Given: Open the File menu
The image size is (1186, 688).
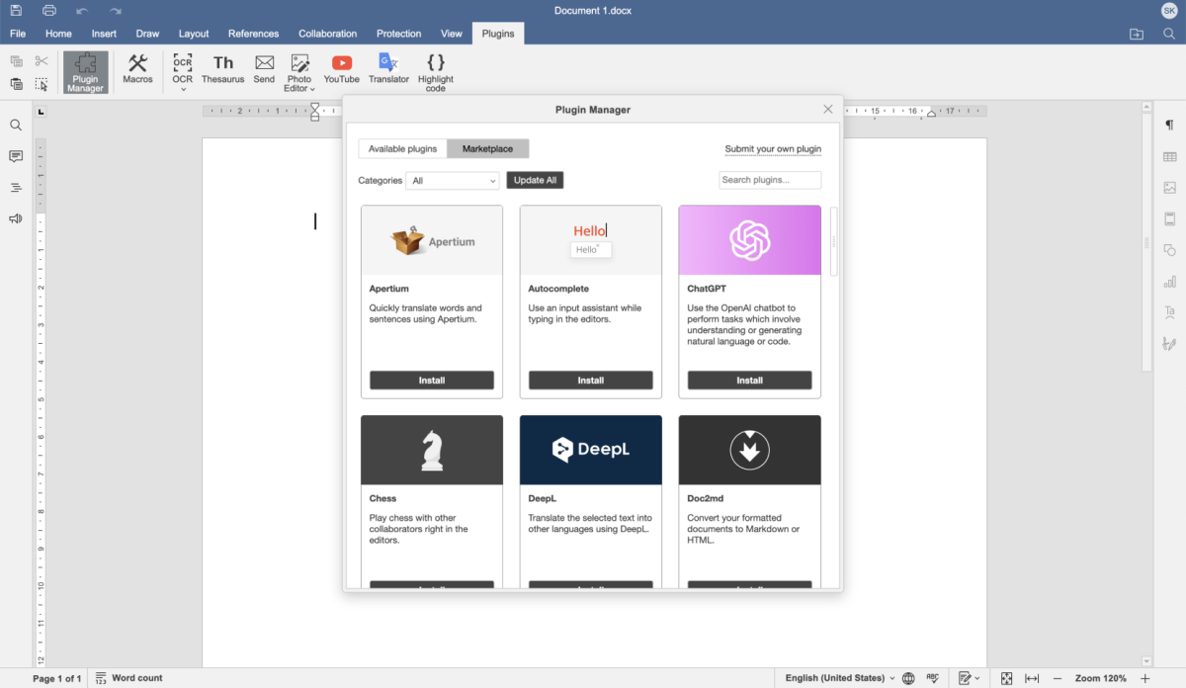Looking at the screenshot, I should pyautogui.click(x=18, y=34).
